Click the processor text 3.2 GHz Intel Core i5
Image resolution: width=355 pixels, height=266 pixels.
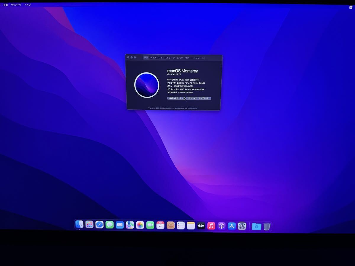191,83
